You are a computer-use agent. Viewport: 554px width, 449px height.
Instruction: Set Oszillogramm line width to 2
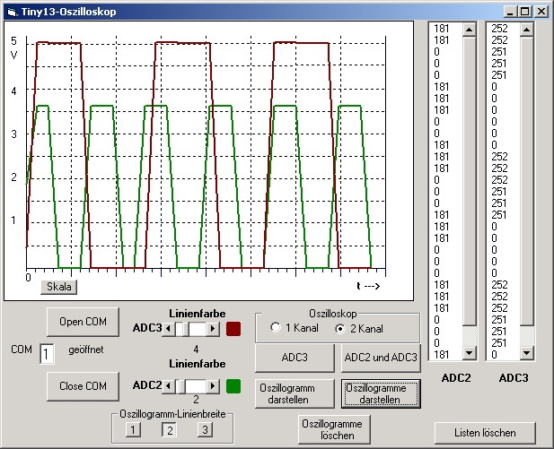pos(169,429)
